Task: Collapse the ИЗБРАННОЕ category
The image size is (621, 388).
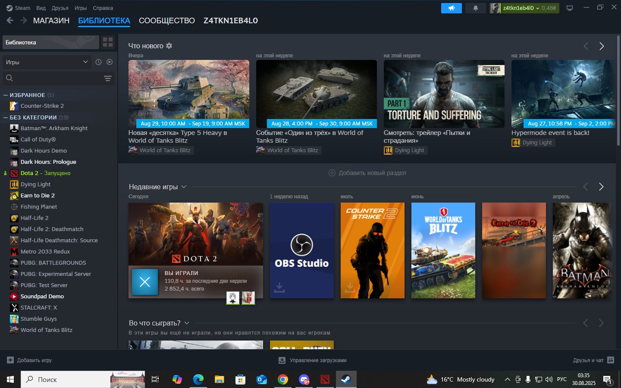Action: (6, 95)
